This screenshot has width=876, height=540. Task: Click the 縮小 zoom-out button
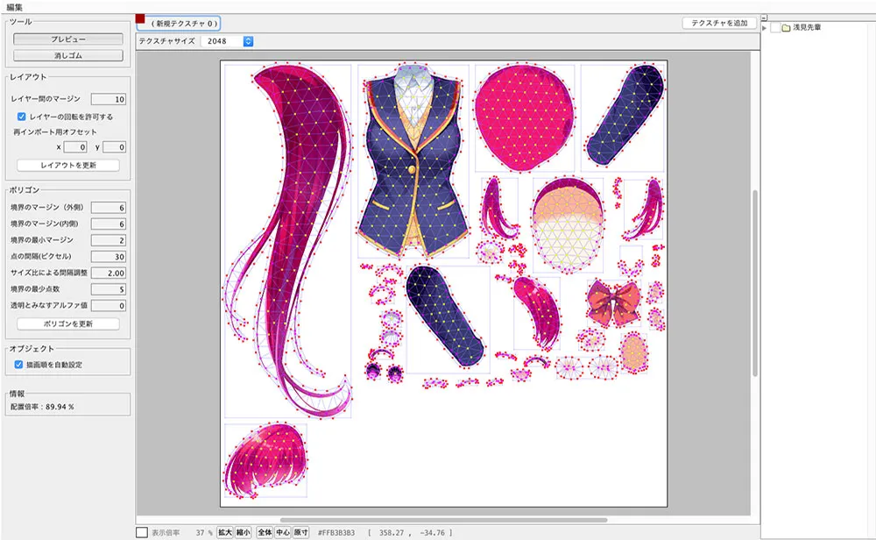coord(242,532)
